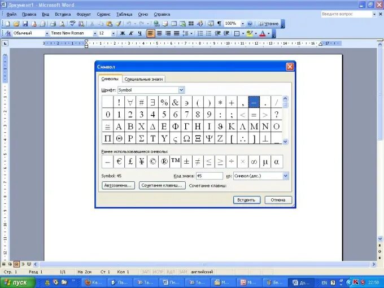Open a file with the Open folder icon
The width and height of the screenshot is (384, 288).
[x=16, y=24]
